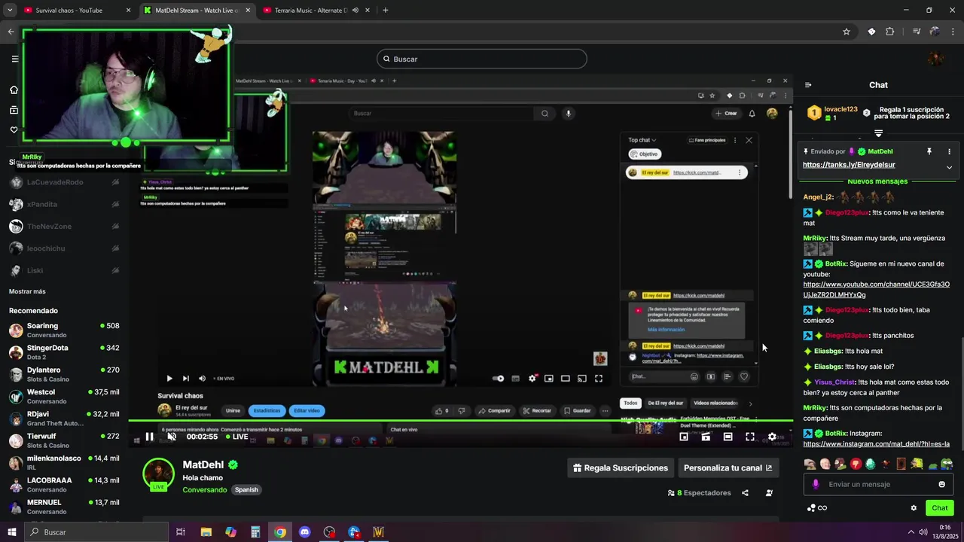964x542 pixels.
Task: Select the frog emote in quick row
Action: click(947, 464)
